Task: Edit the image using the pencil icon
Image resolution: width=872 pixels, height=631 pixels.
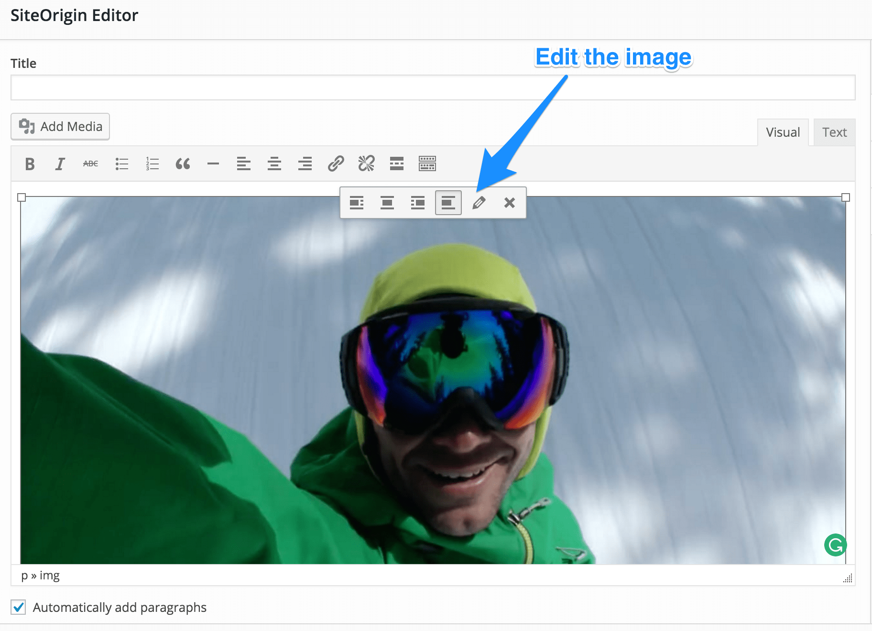Action: (x=479, y=203)
